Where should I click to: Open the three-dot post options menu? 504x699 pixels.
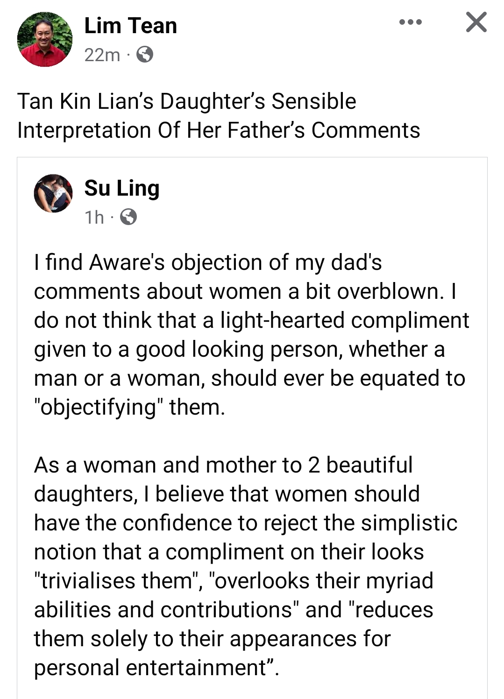[x=411, y=22]
